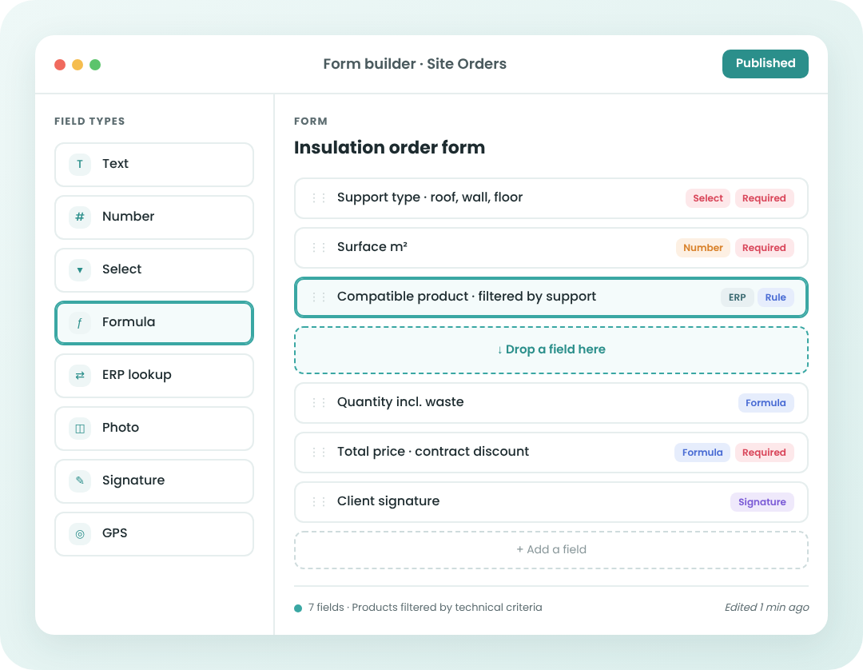
Task: Click Select badge on Support type row
Action: click(x=708, y=198)
